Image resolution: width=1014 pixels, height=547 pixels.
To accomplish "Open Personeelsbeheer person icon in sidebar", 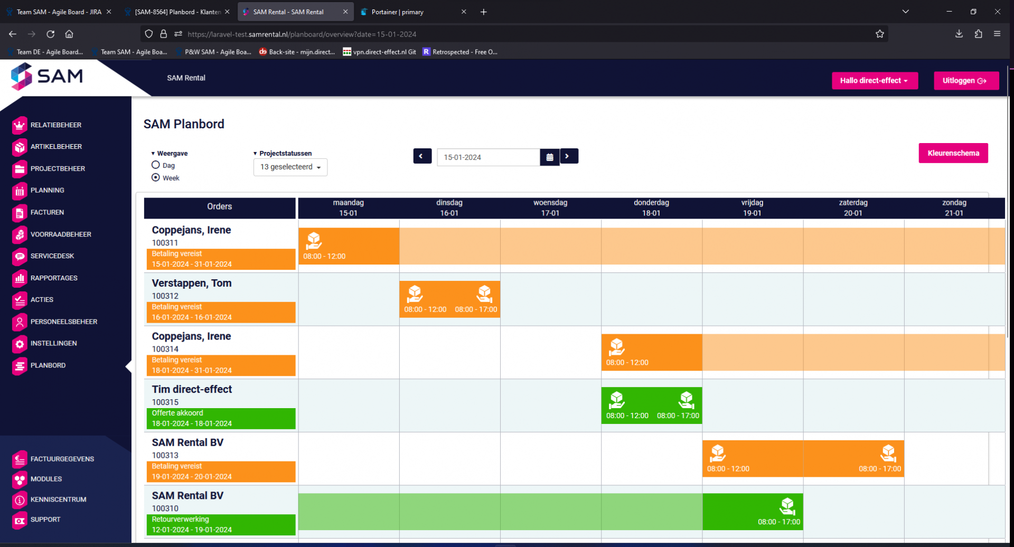I will [x=20, y=322].
